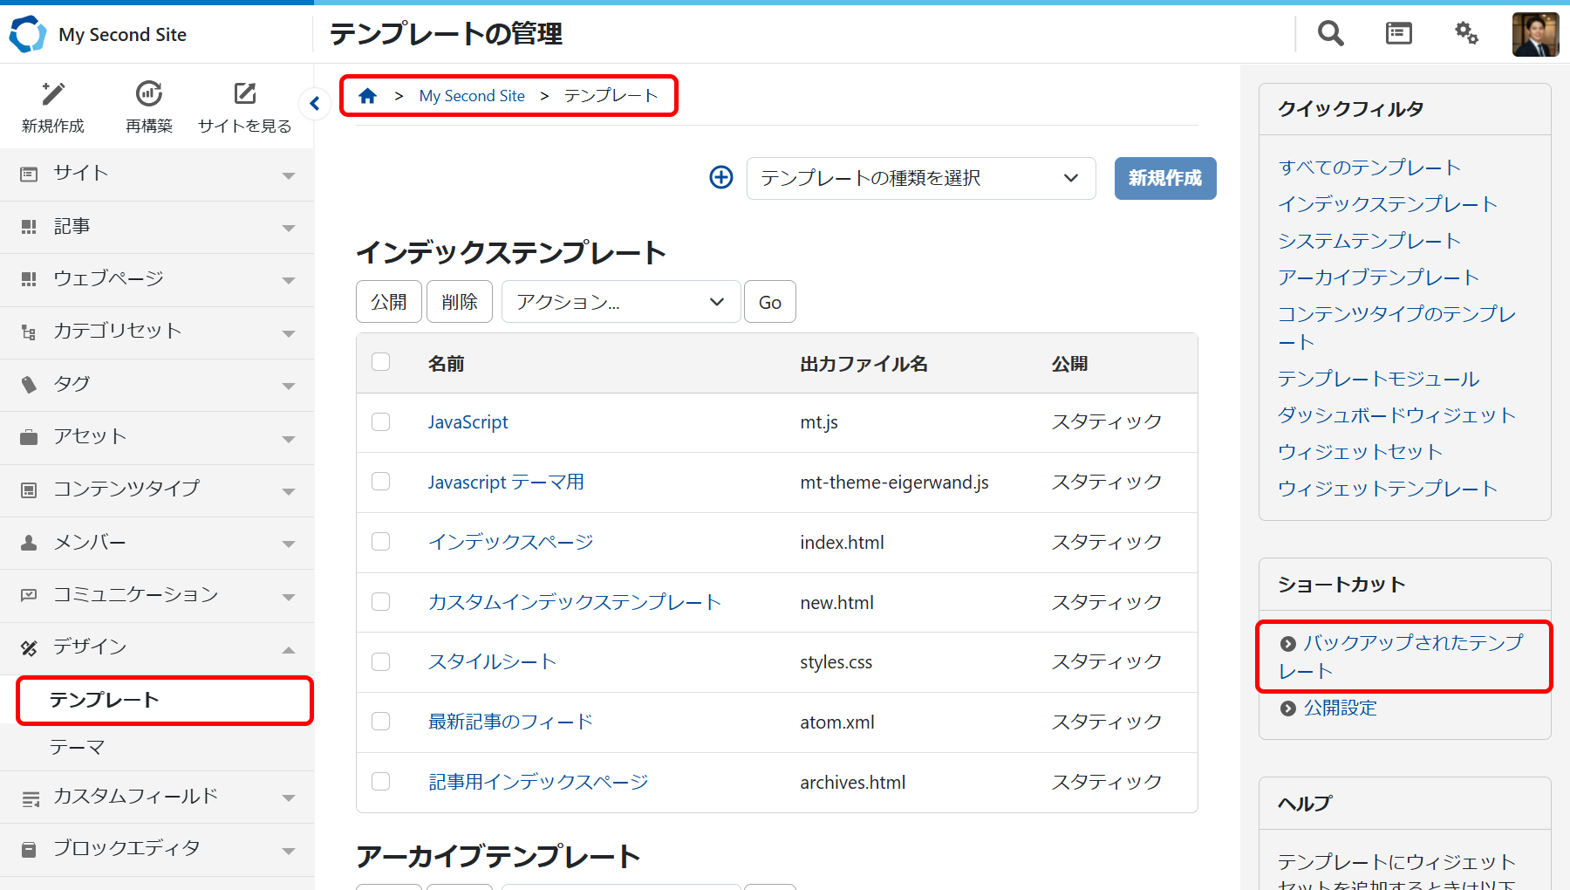The width and height of the screenshot is (1570, 890).
Task: Open the theme submenu item under design
Action: click(x=78, y=748)
